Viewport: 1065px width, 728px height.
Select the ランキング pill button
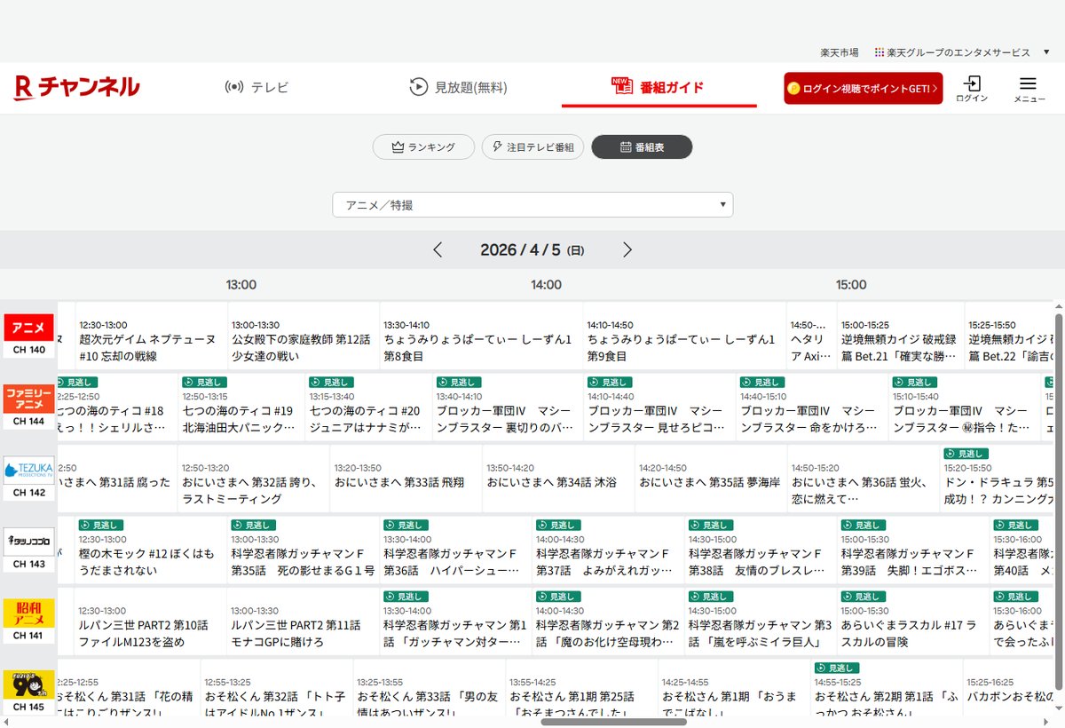pos(423,147)
